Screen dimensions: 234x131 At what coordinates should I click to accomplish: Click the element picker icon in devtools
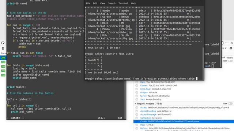click(x=3, y=43)
